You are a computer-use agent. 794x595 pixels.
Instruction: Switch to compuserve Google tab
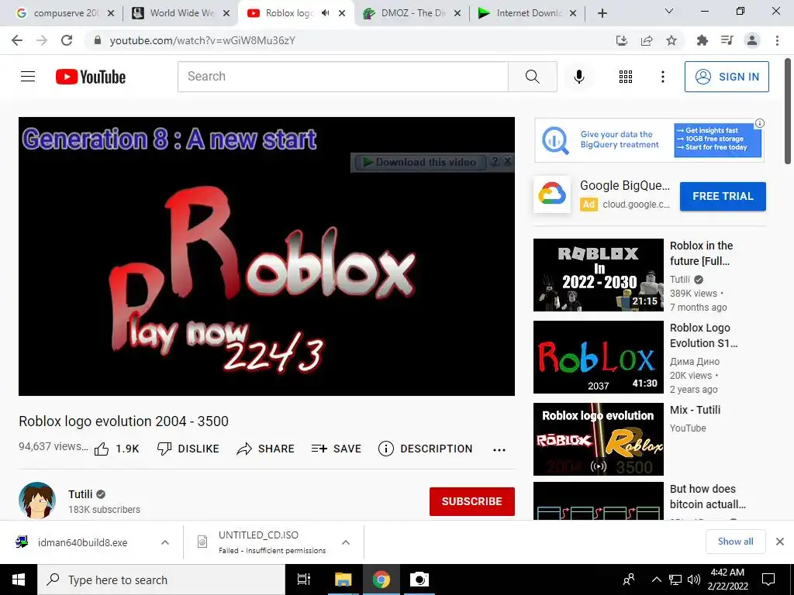point(64,13)
